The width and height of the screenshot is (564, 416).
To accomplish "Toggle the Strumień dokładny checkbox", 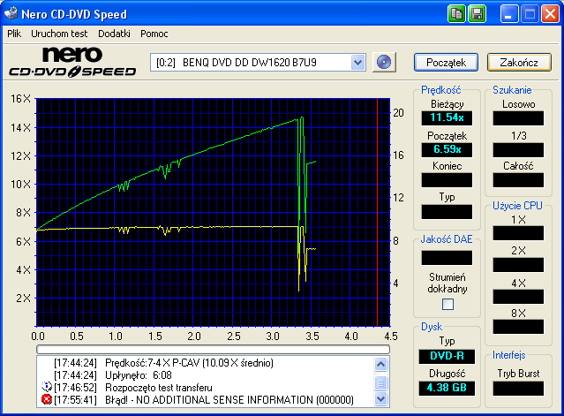I will (447, 305).
